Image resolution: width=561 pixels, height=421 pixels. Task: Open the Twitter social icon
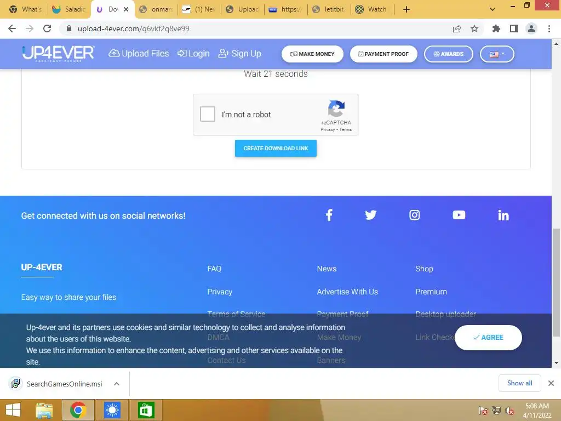(371, 215)
